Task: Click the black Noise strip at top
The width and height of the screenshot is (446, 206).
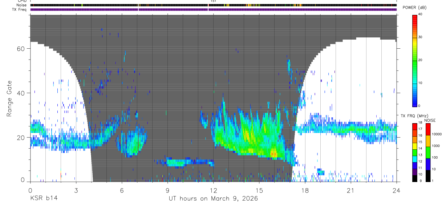Action: tap(214, 5)
